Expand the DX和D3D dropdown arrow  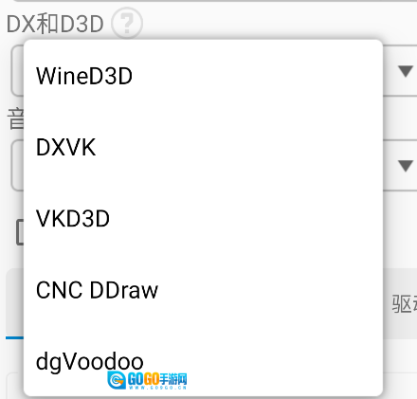(406, 71)
